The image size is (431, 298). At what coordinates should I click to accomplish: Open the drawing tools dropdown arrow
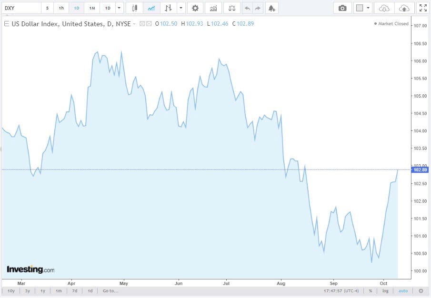coord(180,8)
